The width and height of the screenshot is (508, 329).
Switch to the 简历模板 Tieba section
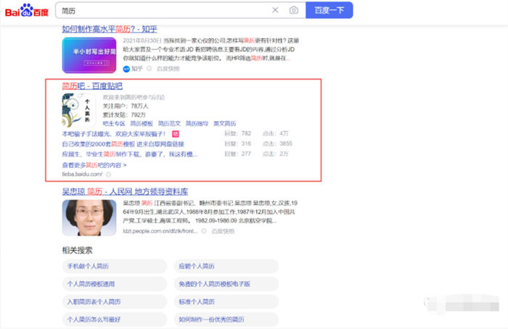coord(142,124)
